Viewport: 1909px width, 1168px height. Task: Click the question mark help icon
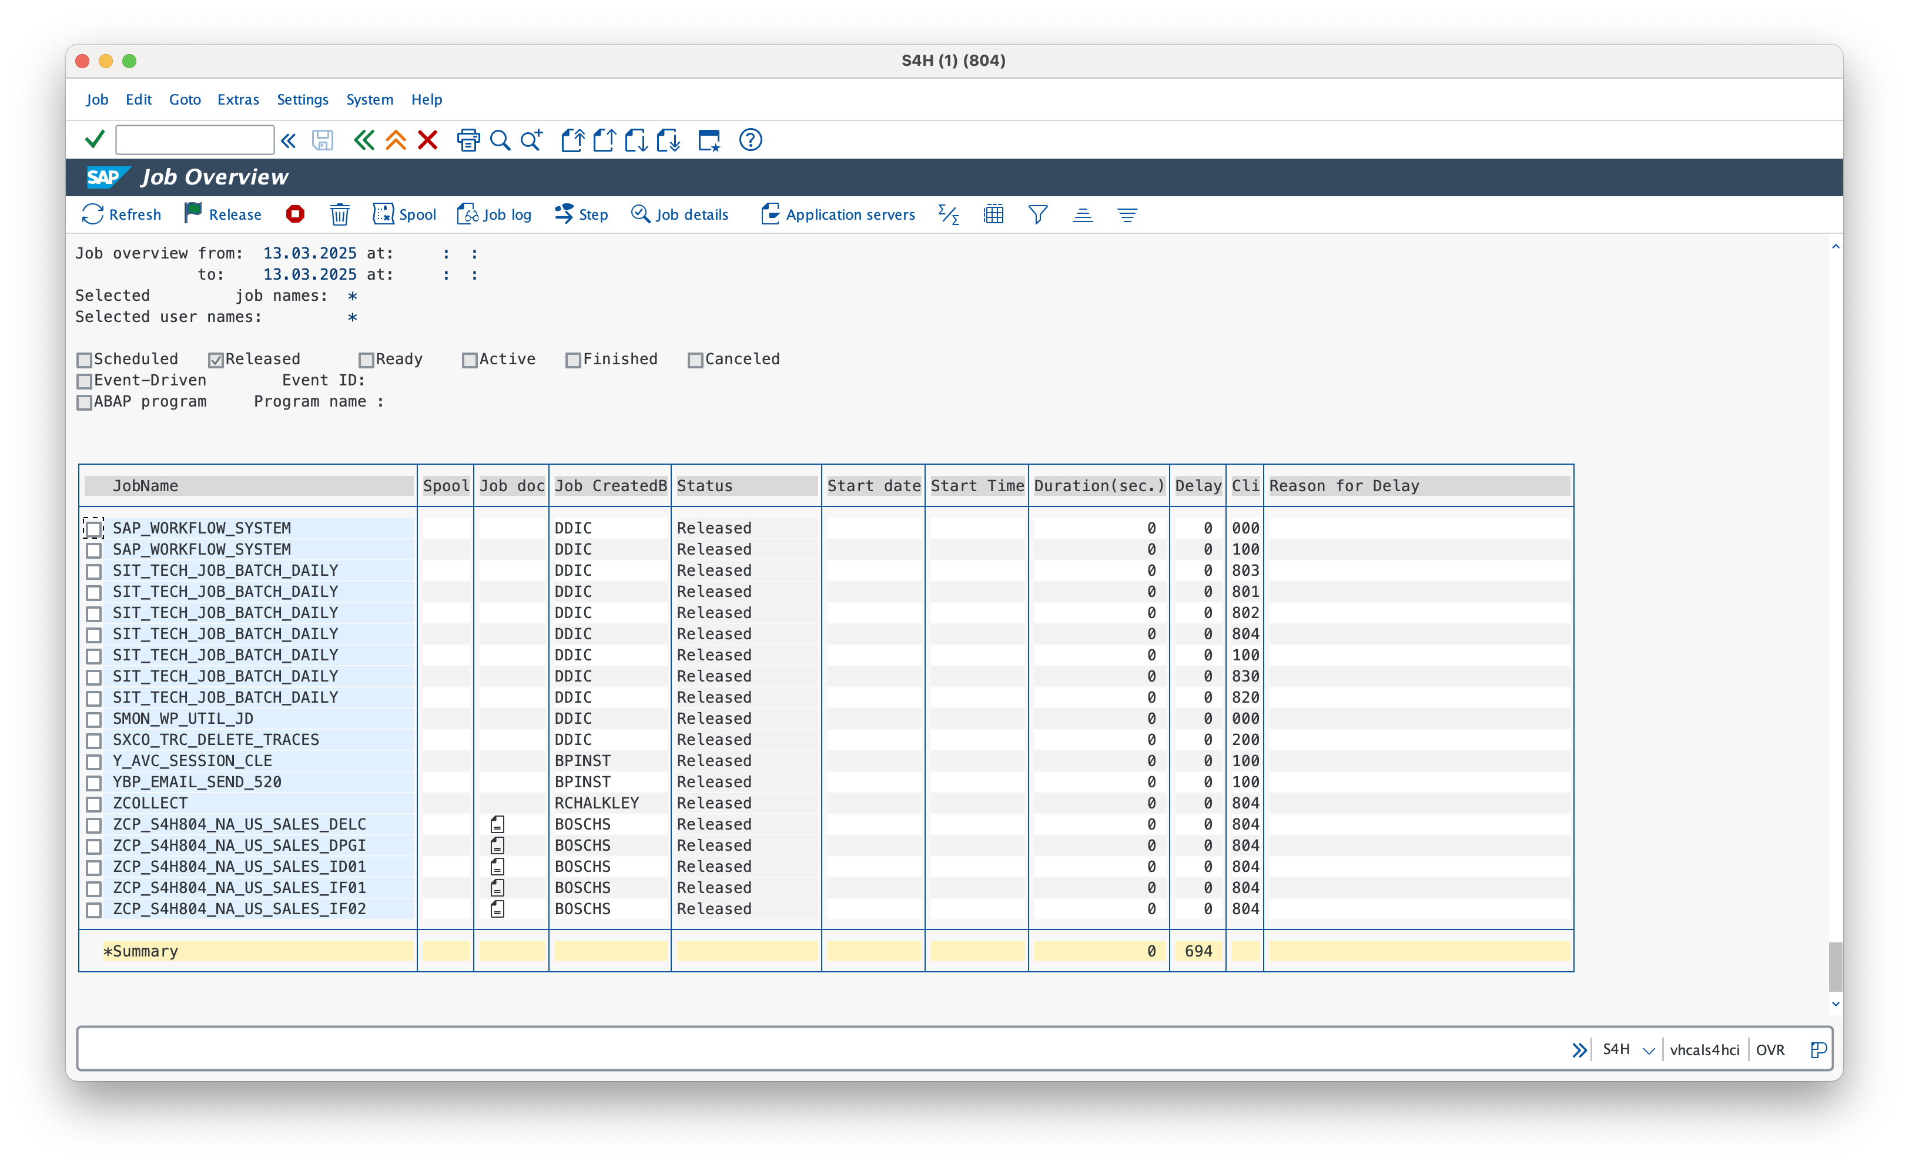(x=750, y=140)
